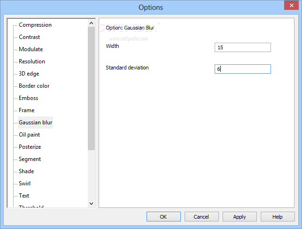Click the 'Option: Gaussian Blur' heading text
Viewport: 302px width, 229px height.
(x=130, y=28)
